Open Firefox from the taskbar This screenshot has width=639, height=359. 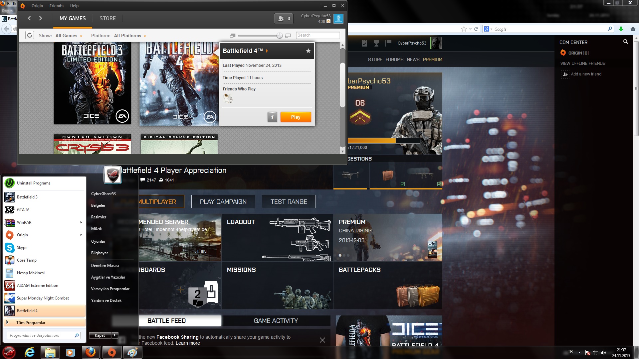point(91,352)
